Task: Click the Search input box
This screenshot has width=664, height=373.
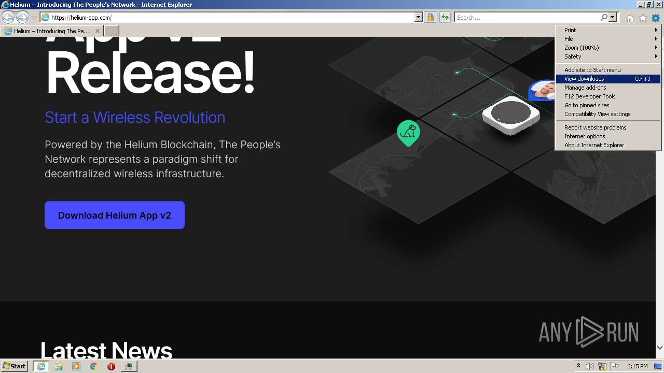Action: (x=527, y=18)
